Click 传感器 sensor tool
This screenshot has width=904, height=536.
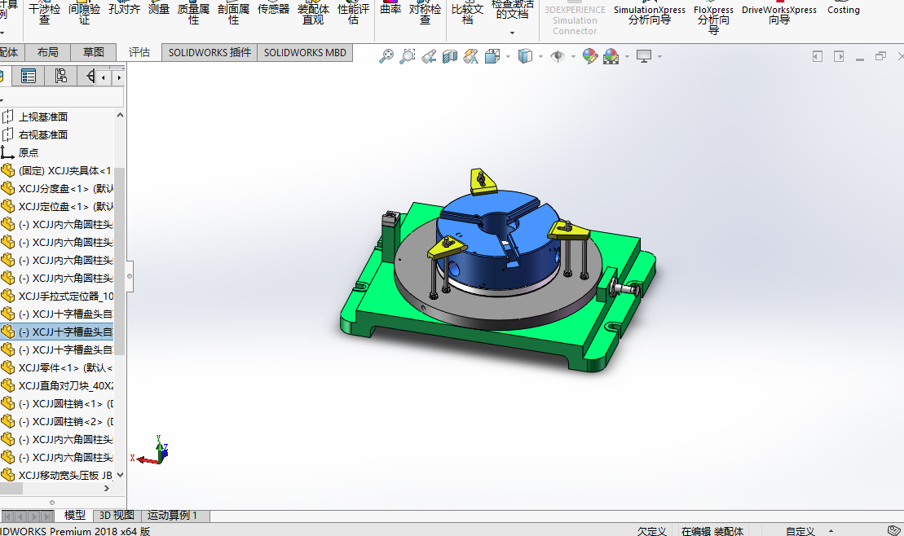pos(273,9)
